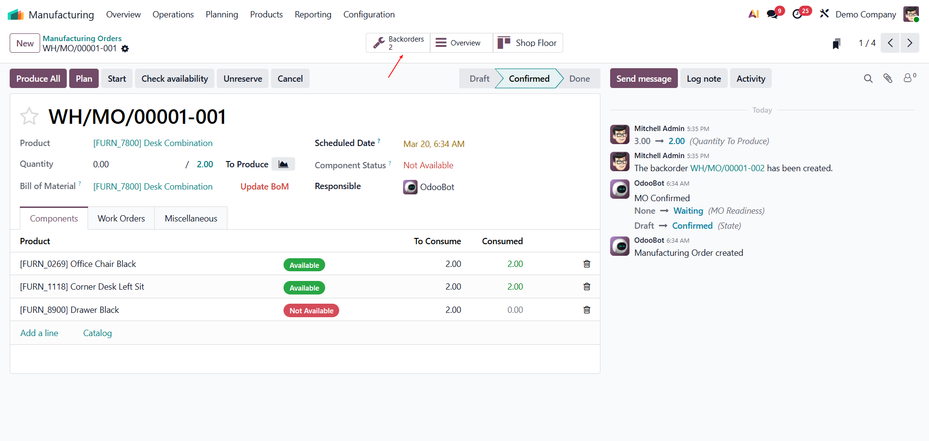This screenshot has height=441, width=929.
Task: Open the Demo Company switcher
Action: (865, 15)
